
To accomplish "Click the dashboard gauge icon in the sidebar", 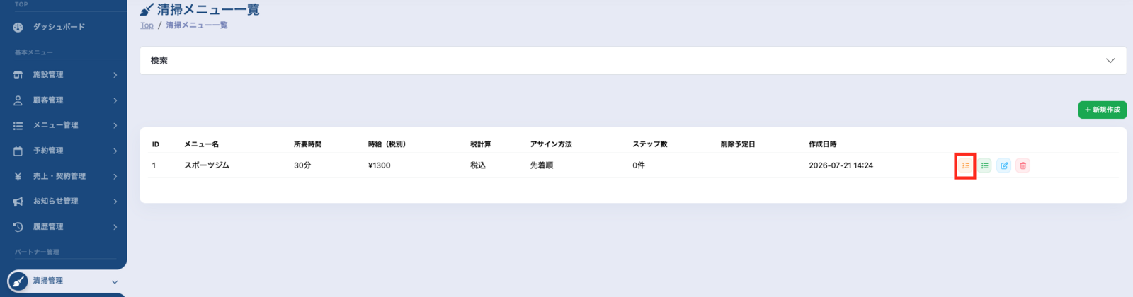I will 18,27.
